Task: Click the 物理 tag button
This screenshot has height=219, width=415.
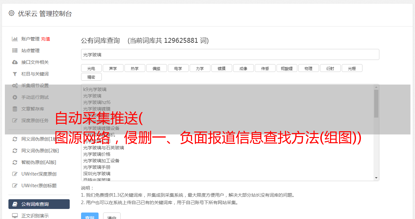Action: coord(308,68)
